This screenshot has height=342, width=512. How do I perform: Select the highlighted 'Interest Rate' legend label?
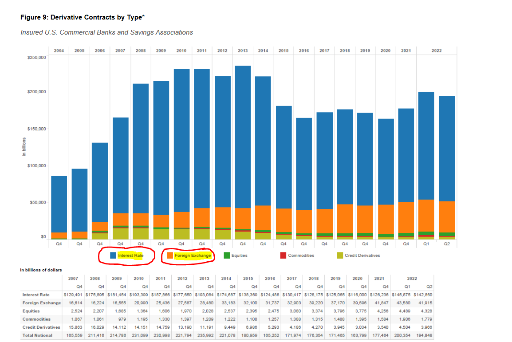[130, 255]
